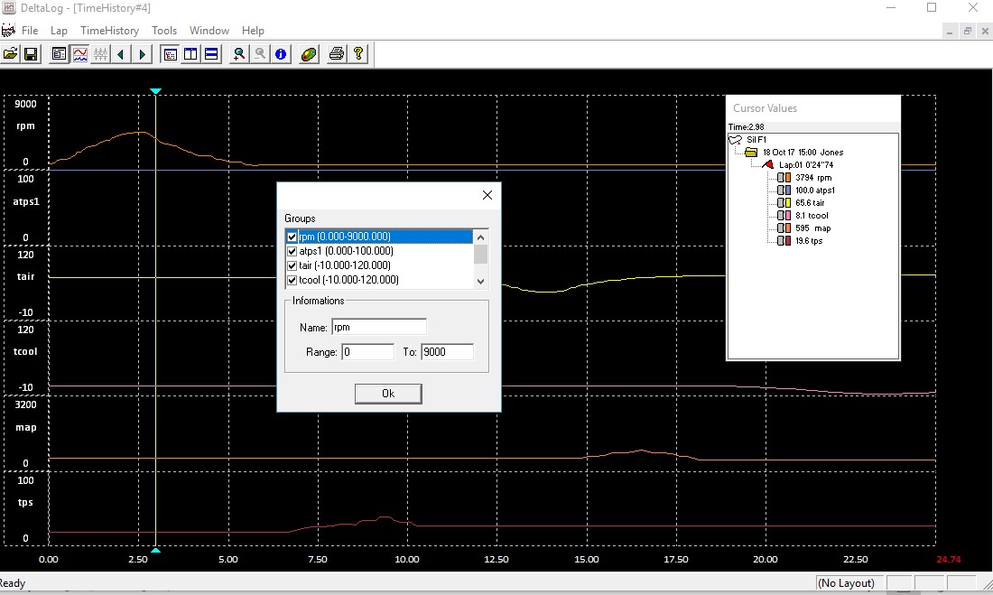Screen dimensions: 993x595
Task: Click the Save floppy disk icon
Action: pyautogui.click(x=31, y=54)
